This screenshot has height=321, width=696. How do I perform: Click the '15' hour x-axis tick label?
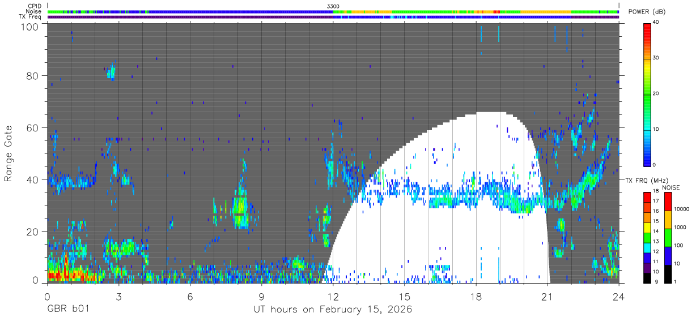[x=405, y=297]
